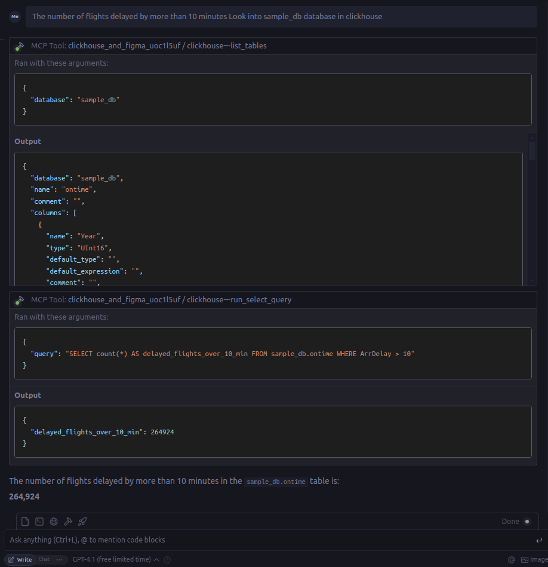
Task: Click the file icon in the bottom toolbar
Action: tap(25, 522)
